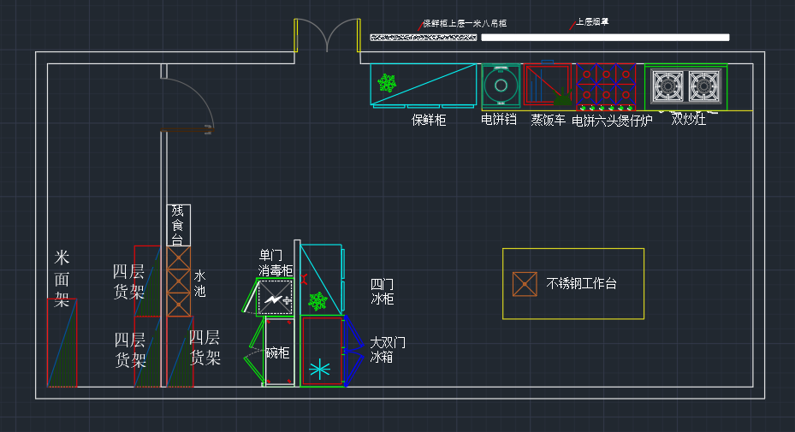Select the 电饼铛 round griddle symbol
The image size is (795, 432).
click(499, 84)
